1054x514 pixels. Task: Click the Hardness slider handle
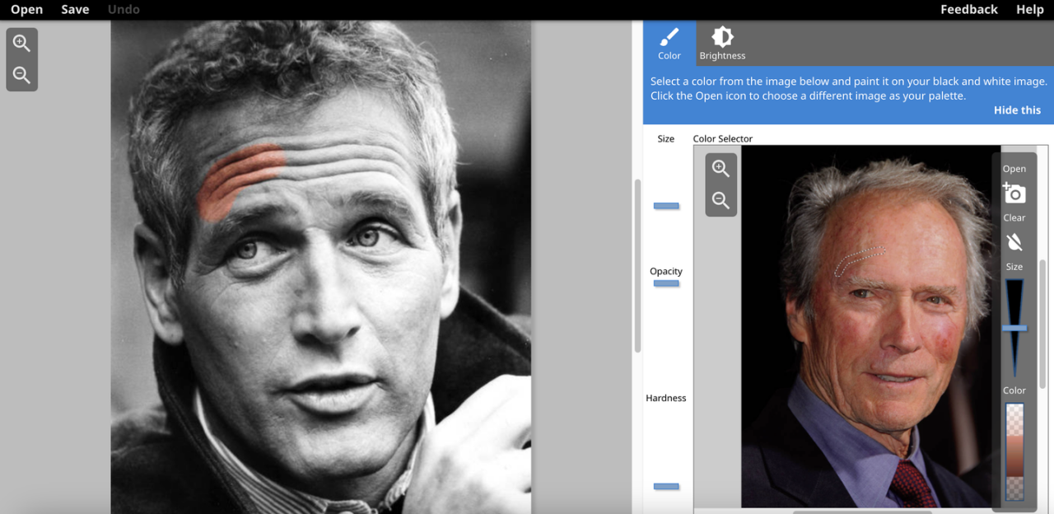[x=666, y=487]
